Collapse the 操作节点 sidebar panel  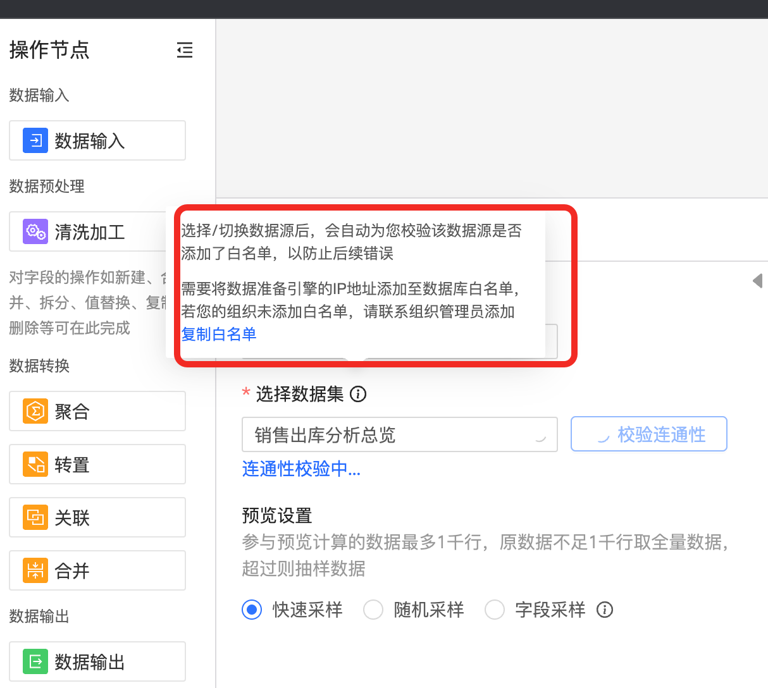pyautogui.click(x=185, y=50)
